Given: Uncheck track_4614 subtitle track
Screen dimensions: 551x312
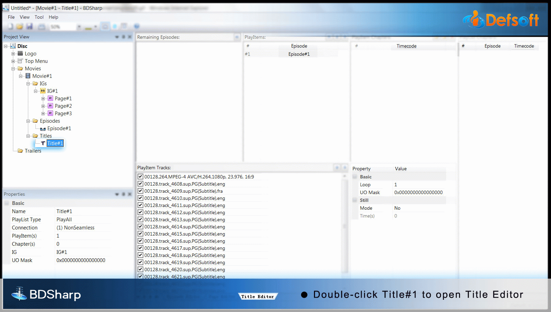Looking at the screenshot, I should pyautogui.click(x=140, y=226).
